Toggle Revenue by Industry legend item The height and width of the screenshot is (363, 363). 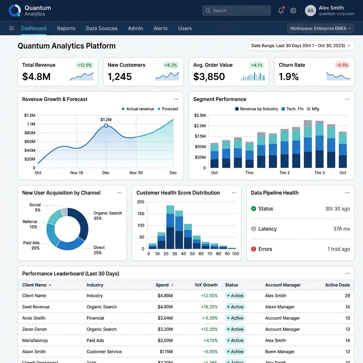pyautogui.click(x=257, y=109)
